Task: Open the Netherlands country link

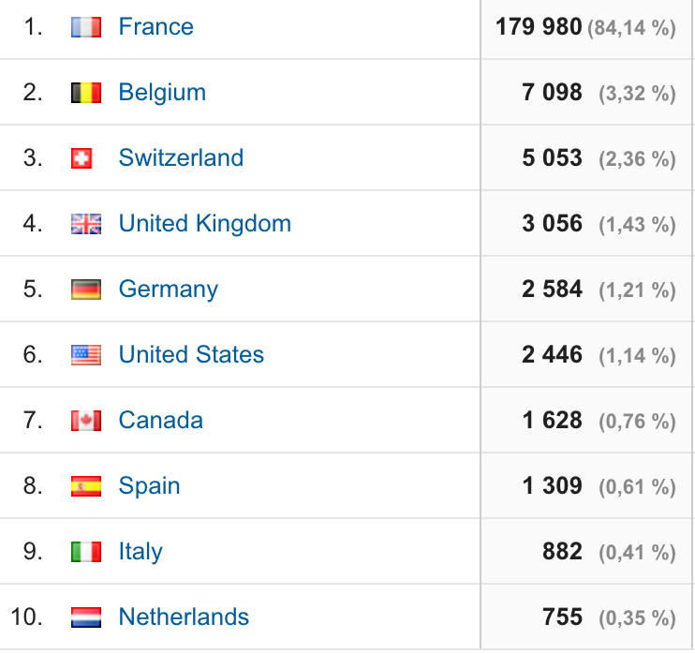Action: 184,617
